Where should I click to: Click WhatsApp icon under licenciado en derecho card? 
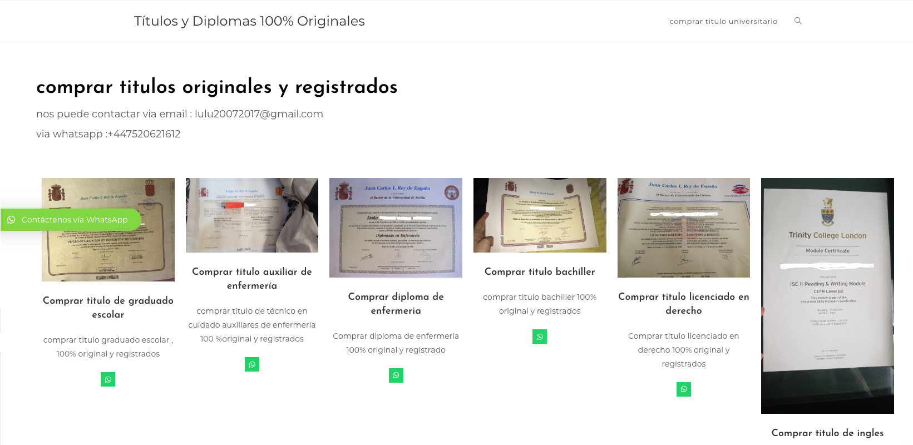click(x=684, y=389)
